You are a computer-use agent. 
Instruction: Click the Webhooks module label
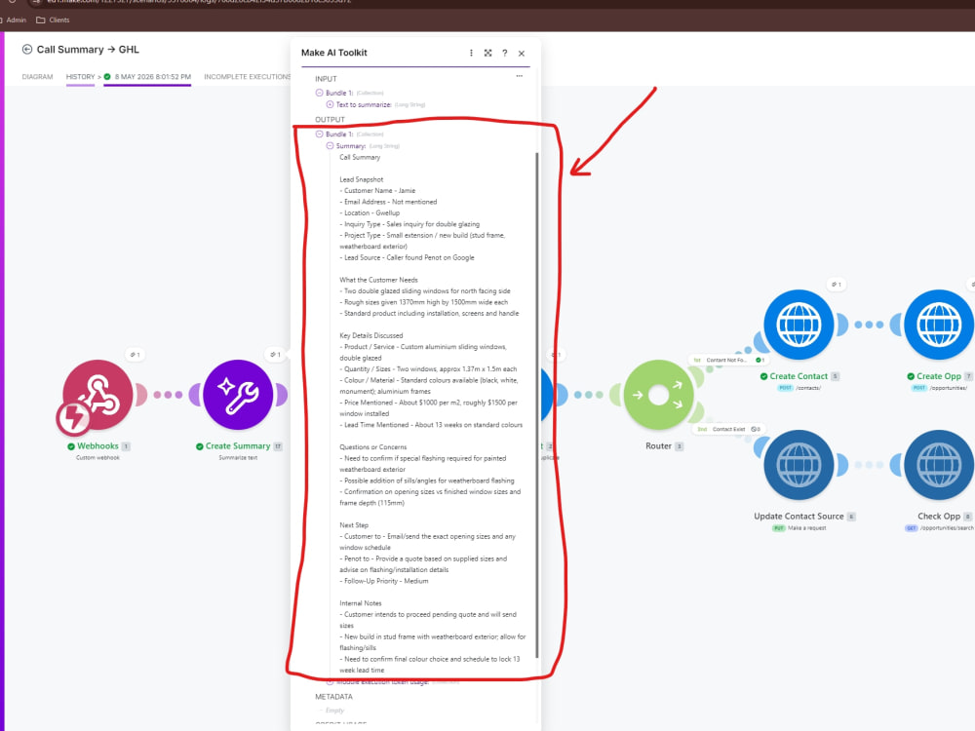97,446
